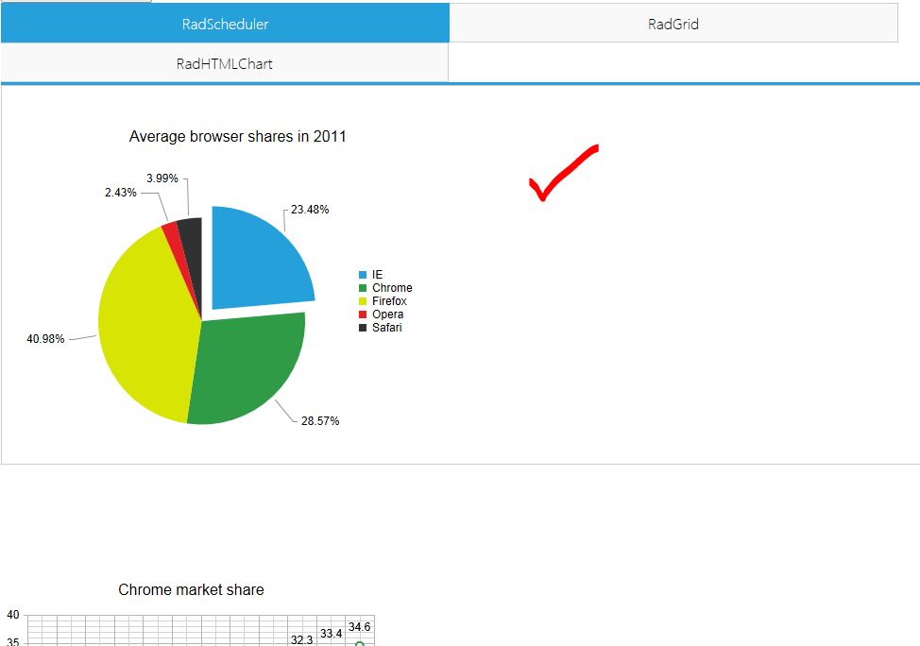
Task: Toggle the IE legend label
Action: [377, 275]
